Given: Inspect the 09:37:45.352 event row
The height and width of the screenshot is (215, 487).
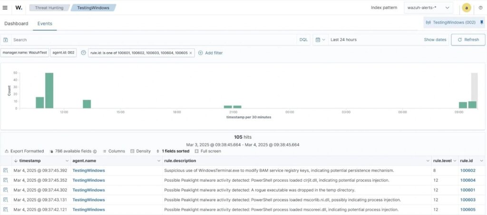Looking at the screenshot, I should (x=5, y=180).
